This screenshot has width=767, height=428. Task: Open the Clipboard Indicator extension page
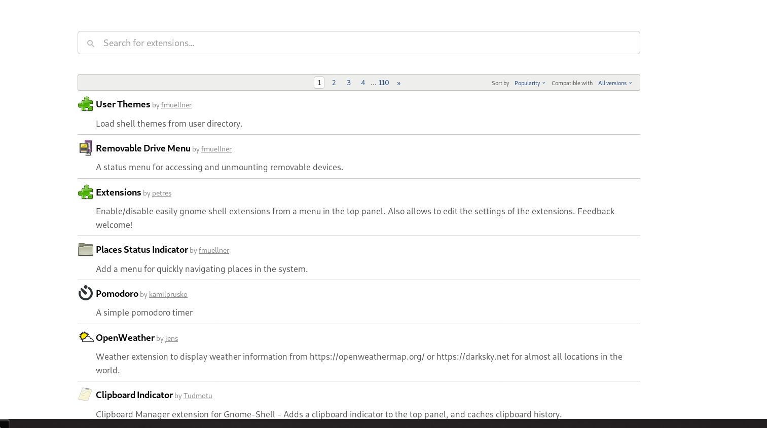point(134,395)
